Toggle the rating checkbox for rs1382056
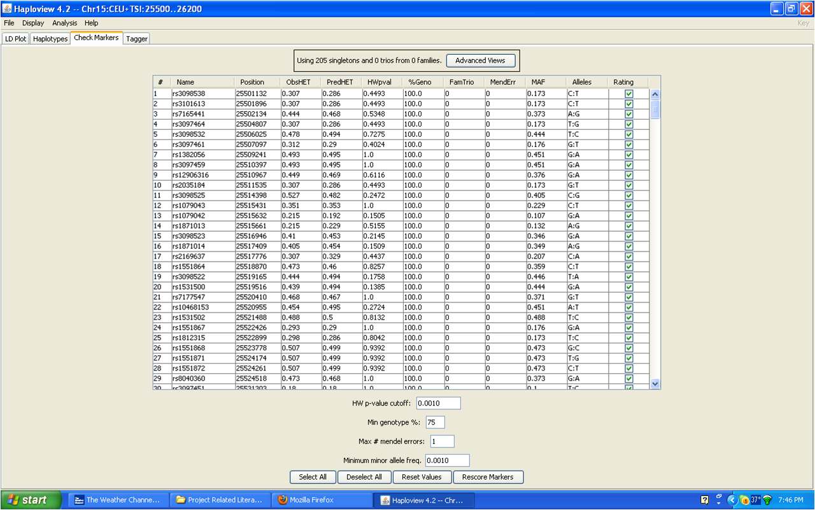Screen dimensions: 815x510 point(629,155)
